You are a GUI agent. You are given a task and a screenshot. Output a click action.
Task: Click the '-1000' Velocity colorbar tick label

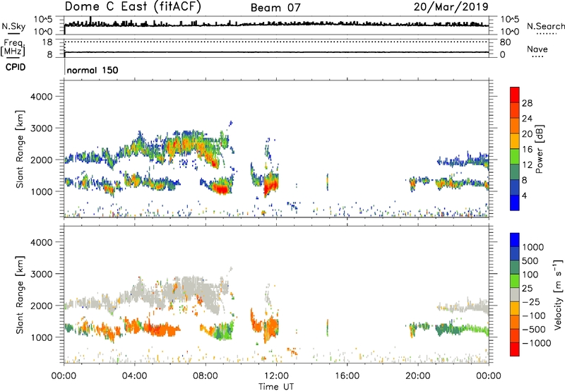point(536,343)
